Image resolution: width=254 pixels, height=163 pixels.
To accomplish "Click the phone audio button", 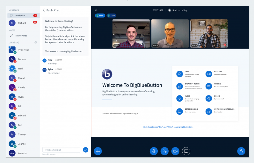I will [164, 151].
